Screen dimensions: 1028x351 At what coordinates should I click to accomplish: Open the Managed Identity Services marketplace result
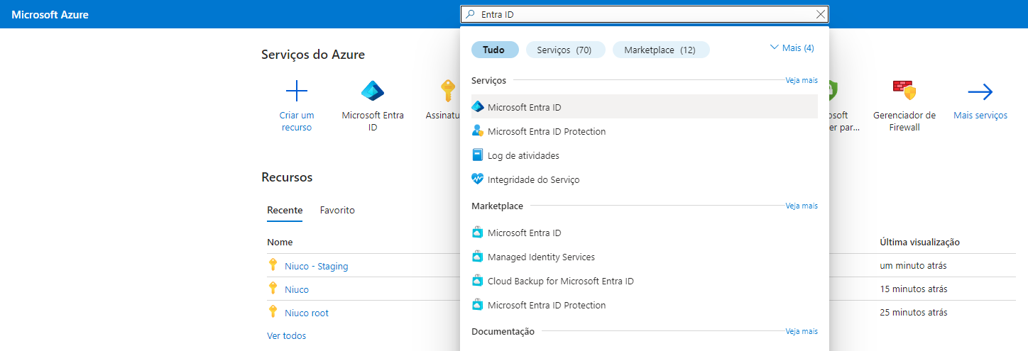pyautogui.click(x=645, y=257)
